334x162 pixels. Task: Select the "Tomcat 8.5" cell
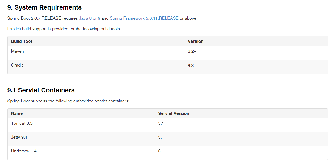tap(22, 123)
